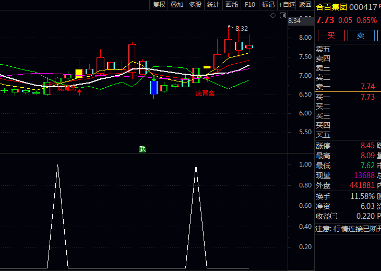Viewport: 381px width, 271px height.
Task: Click the diamond icon above the chart
Action: coord(273,16)
